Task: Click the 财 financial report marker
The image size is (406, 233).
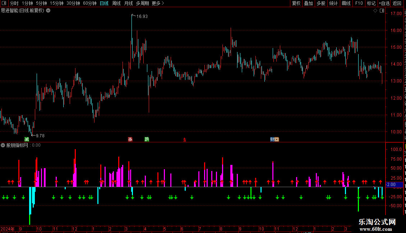Action: pos(272,139)
